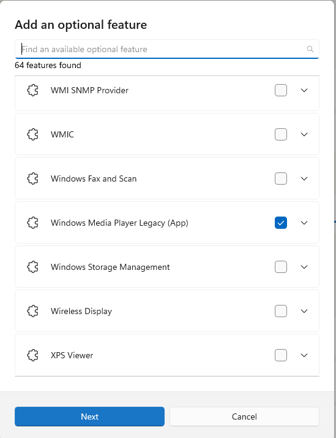The height and width of the screenshot is (438, 336).
Task: Click the Windows Media Player Legacy icon
Action: (x=32, y=223)
